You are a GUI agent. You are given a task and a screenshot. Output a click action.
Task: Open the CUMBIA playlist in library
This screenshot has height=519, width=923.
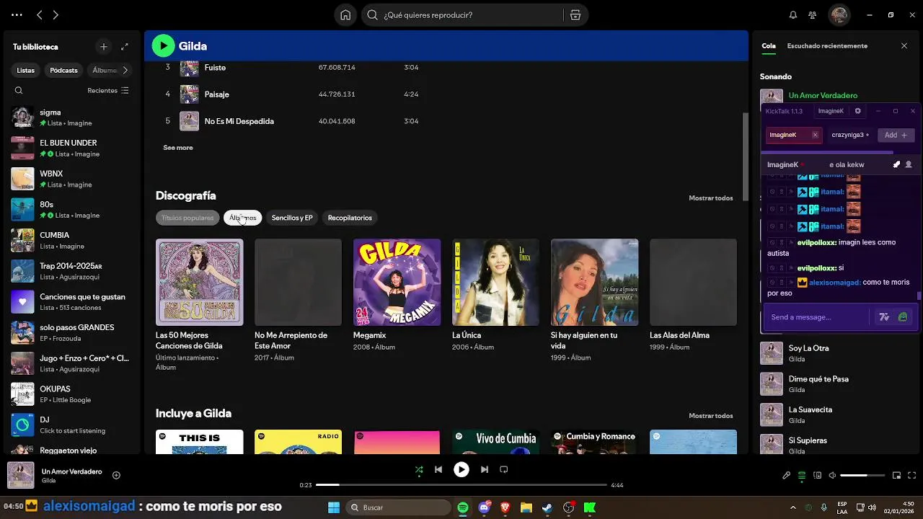pyautogui.click(x=70, y=240)
